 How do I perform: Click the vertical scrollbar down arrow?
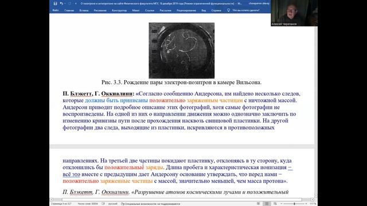316,196
